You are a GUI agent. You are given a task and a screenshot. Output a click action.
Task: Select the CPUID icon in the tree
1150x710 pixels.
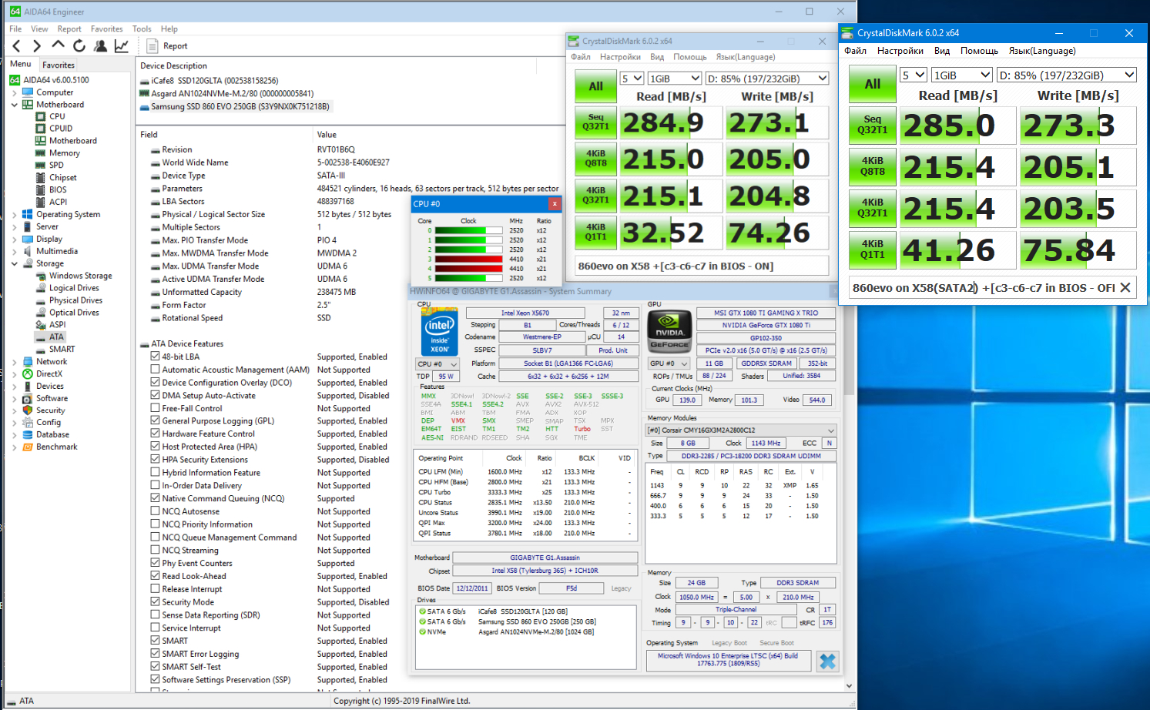coord(41,129)
